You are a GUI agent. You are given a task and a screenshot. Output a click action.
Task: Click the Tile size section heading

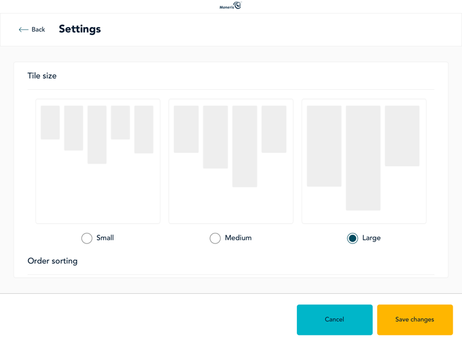click(x=42, y=76)
